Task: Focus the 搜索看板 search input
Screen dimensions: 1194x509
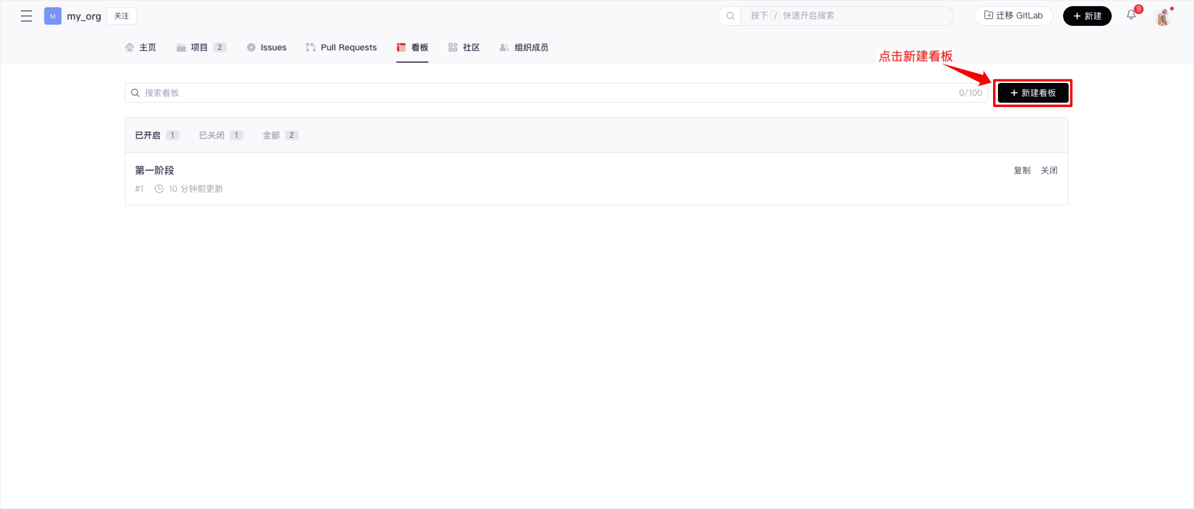Action: pos(547,93)
